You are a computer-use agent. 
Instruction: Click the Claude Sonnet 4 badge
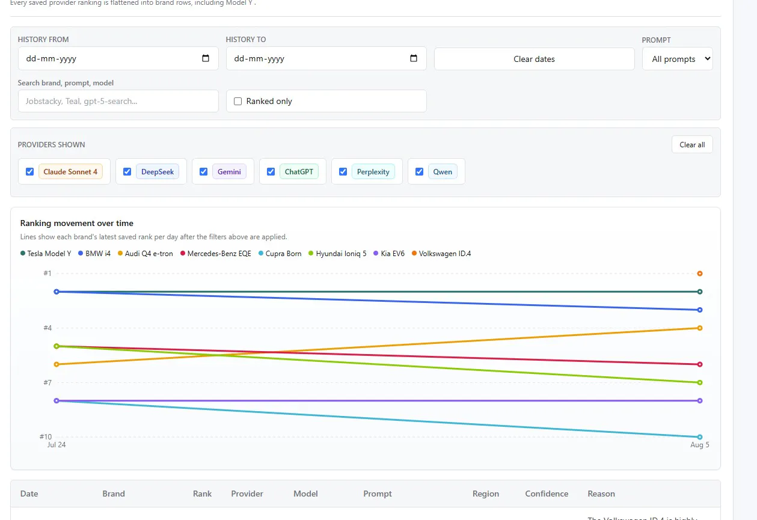(x=70, y=171)
